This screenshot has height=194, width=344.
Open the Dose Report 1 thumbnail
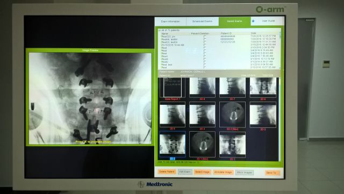click(x=173, y=88)
